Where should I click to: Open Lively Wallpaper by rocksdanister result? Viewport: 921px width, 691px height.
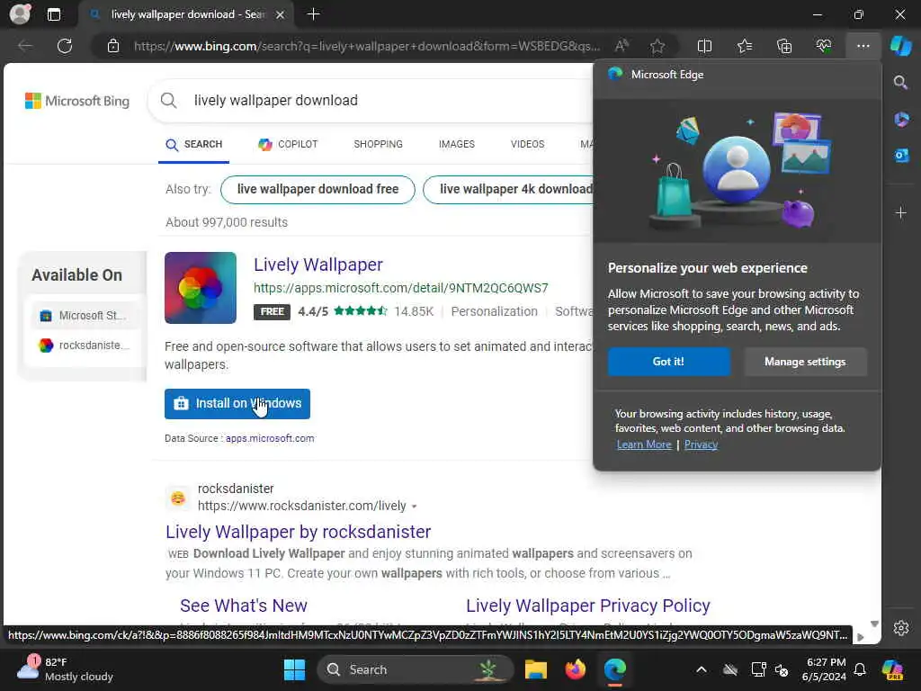(299, 532)
